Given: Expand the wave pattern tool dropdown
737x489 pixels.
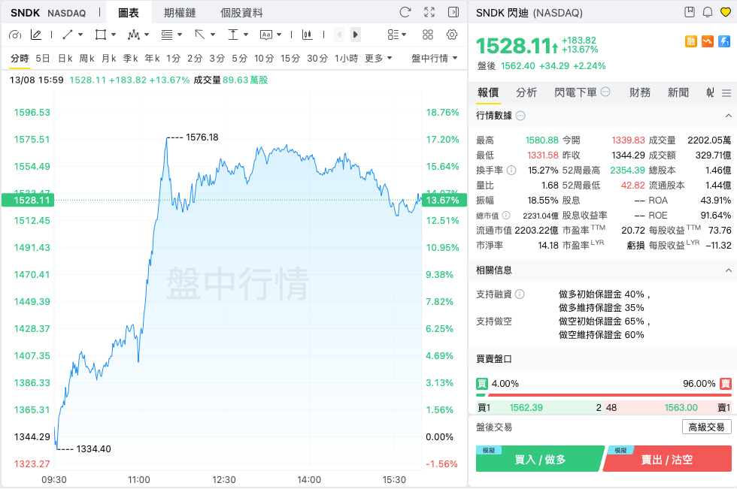Looking at the screenshot, I should (147, 35).
